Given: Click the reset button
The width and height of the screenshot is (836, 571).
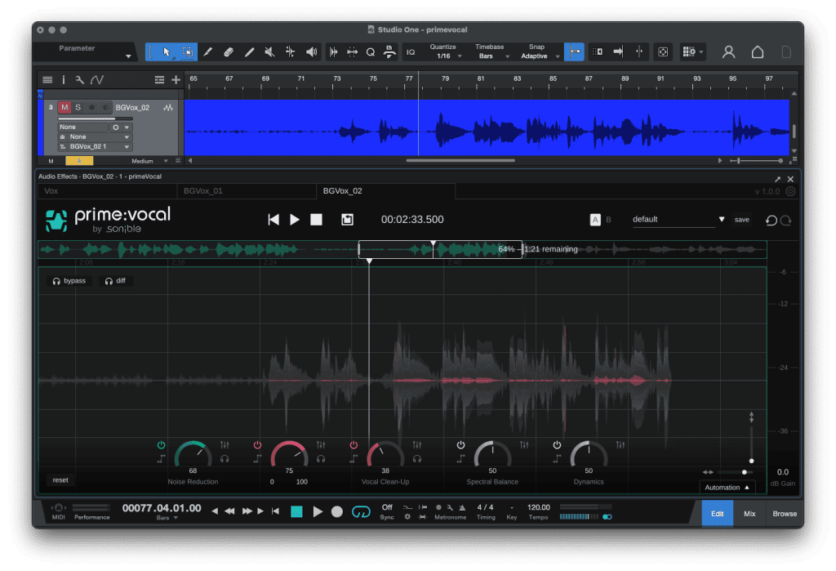Looking at the screenshot, I should [x=60, y=480].
